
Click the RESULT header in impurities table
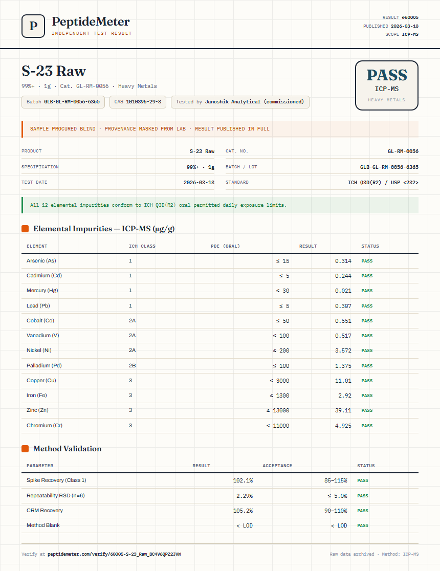coord(308,246)
